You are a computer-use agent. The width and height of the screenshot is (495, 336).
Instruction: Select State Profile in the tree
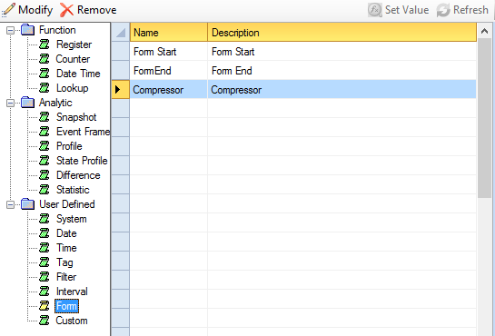82,161
